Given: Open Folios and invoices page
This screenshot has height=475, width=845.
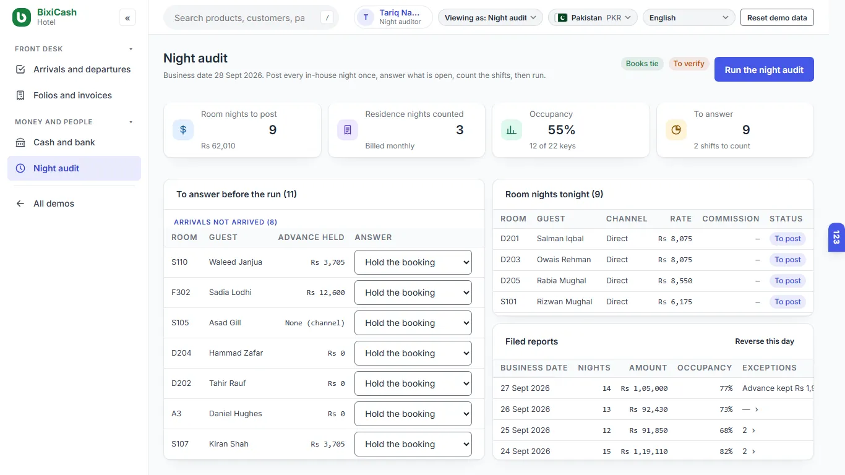Looking at the screenshot, I should coord(74,95).
